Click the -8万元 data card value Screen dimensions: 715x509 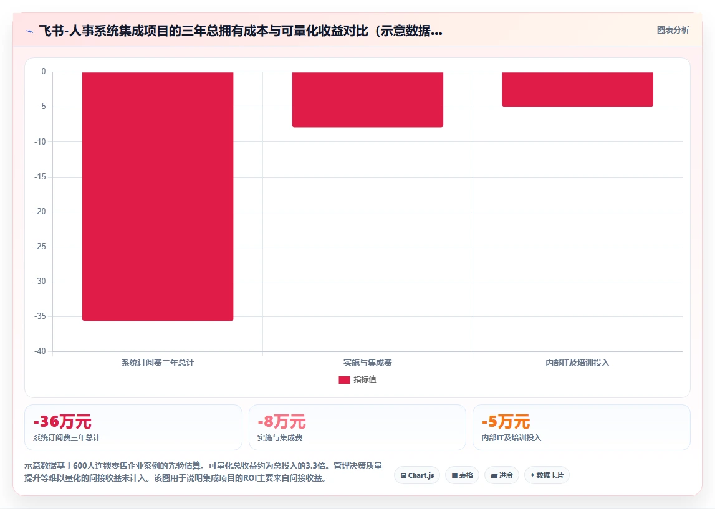(281, 422)
